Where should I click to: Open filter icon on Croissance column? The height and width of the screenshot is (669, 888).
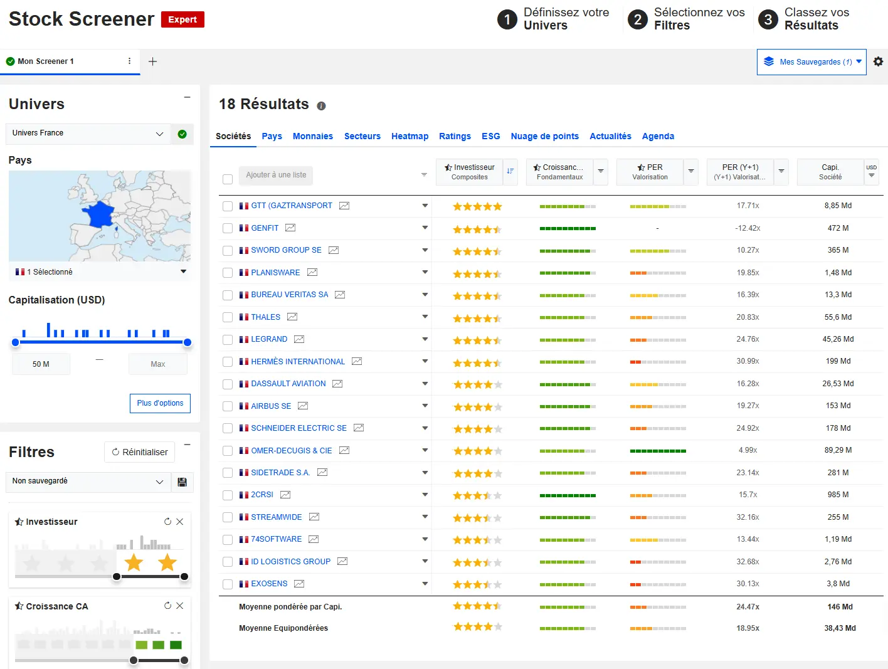pos(601,172)
